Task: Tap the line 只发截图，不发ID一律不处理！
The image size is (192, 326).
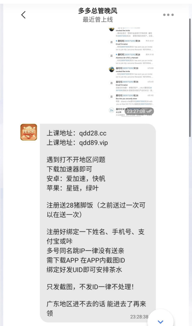Action: 90,287
